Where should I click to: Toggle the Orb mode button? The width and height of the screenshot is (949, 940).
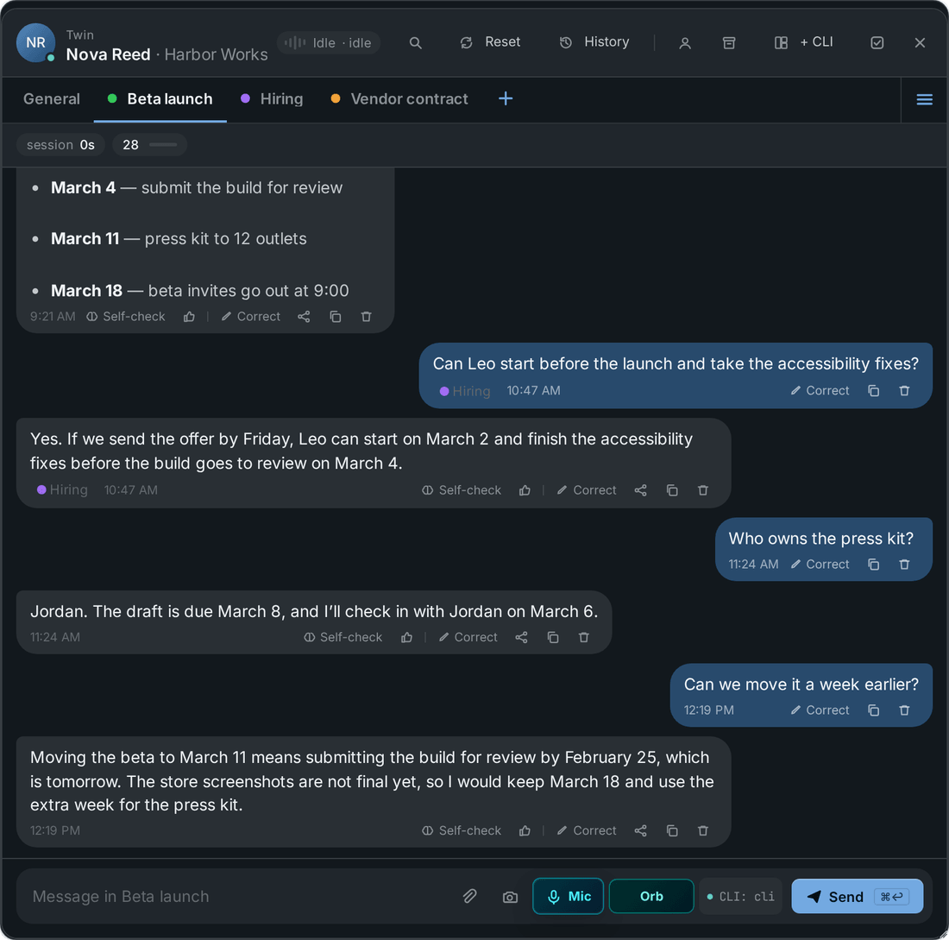651,896
